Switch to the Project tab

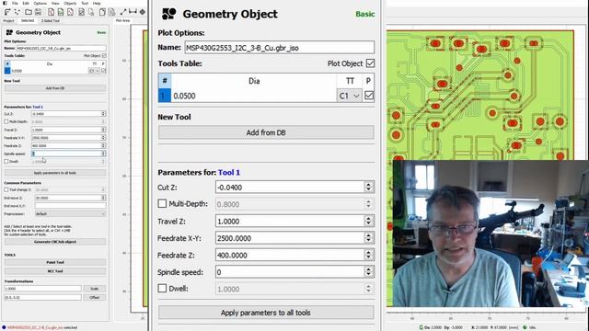(x=8, y=20)
